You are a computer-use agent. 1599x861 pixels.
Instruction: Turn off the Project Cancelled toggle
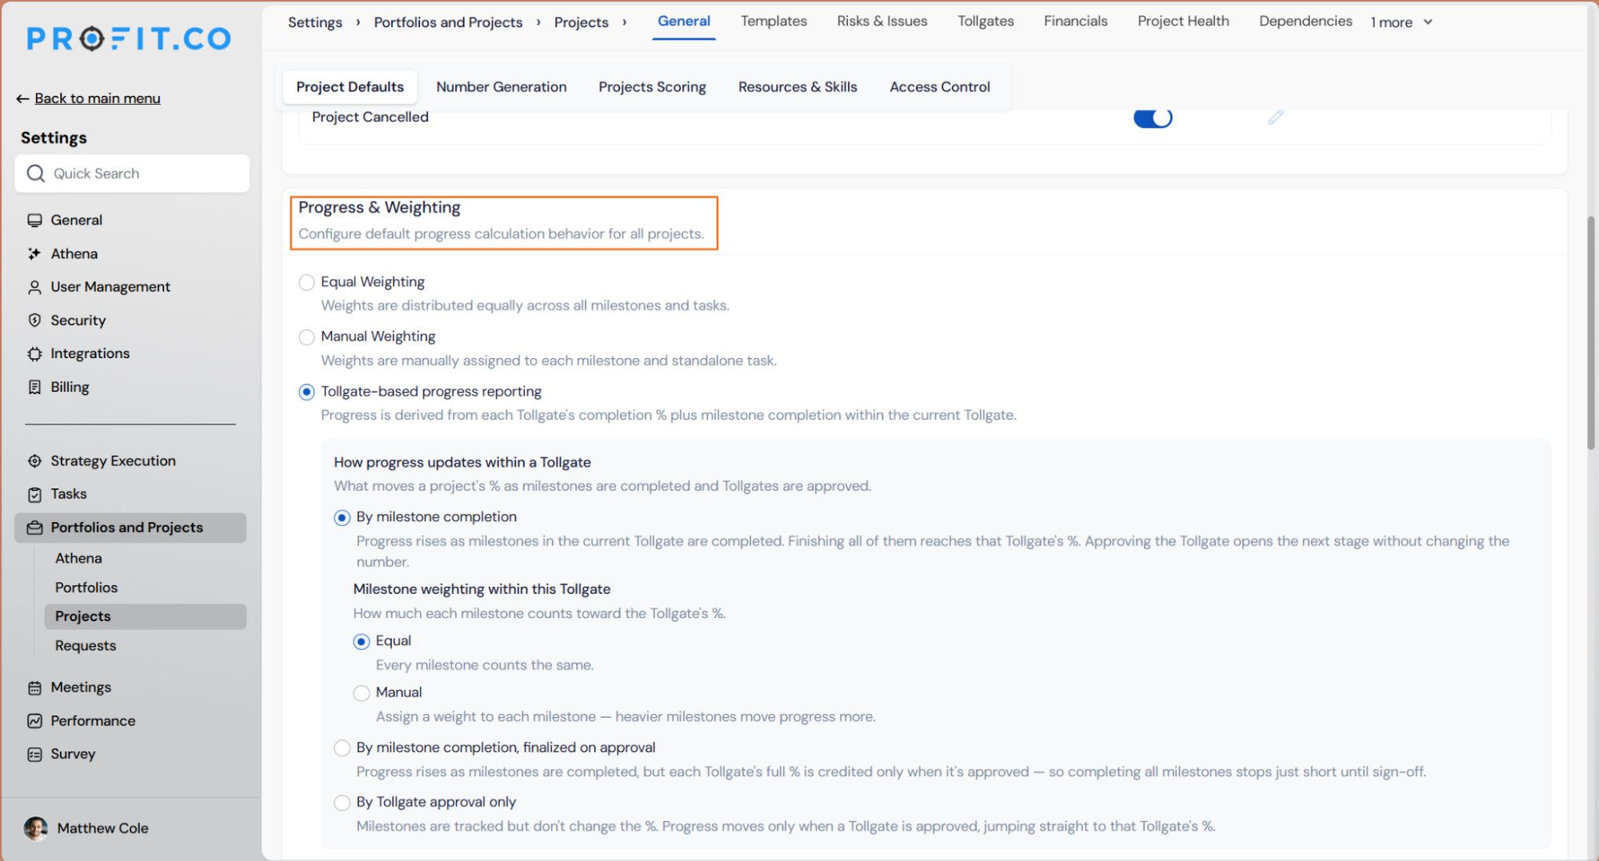(1153, 118)
